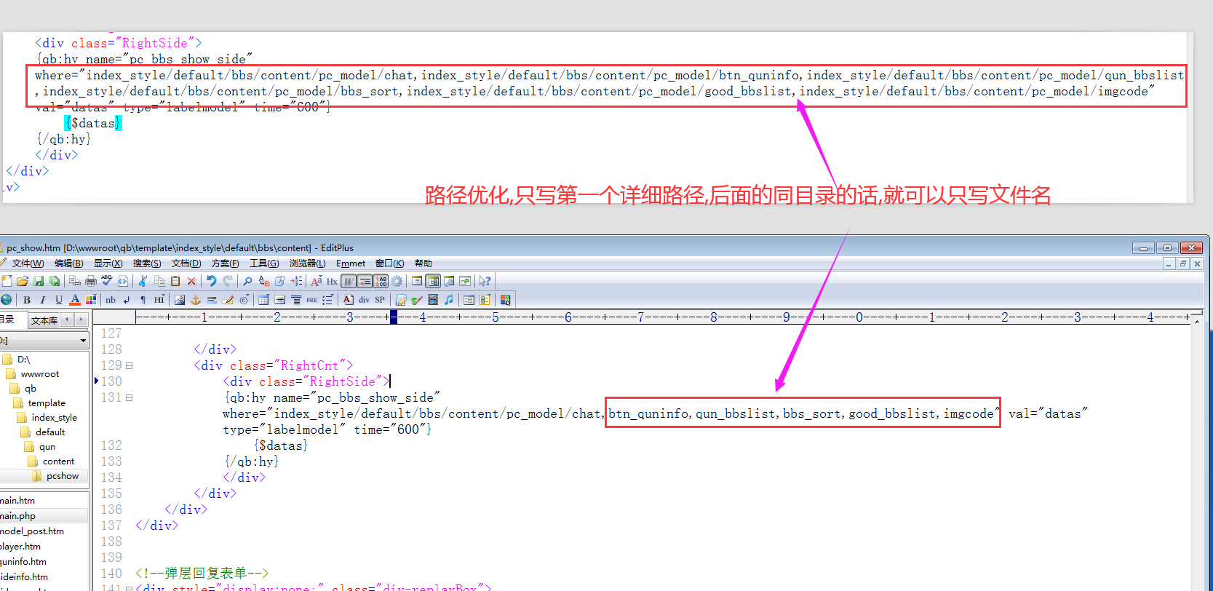Toggle word wrap W button
The height and width of the screenshot is (591, 1213).
(349, 281)
